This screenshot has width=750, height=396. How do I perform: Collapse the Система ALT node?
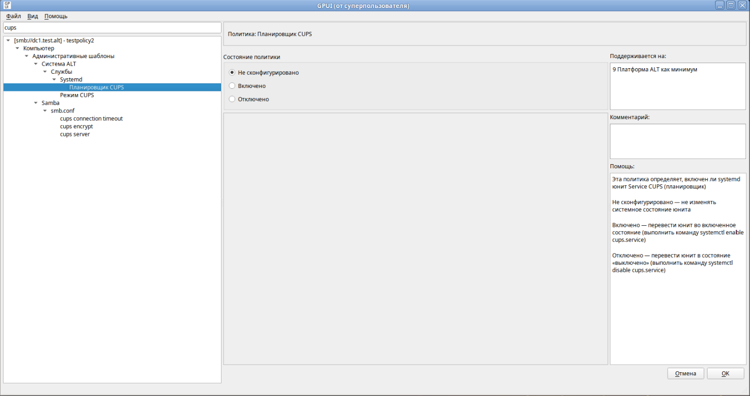(36, 64)
